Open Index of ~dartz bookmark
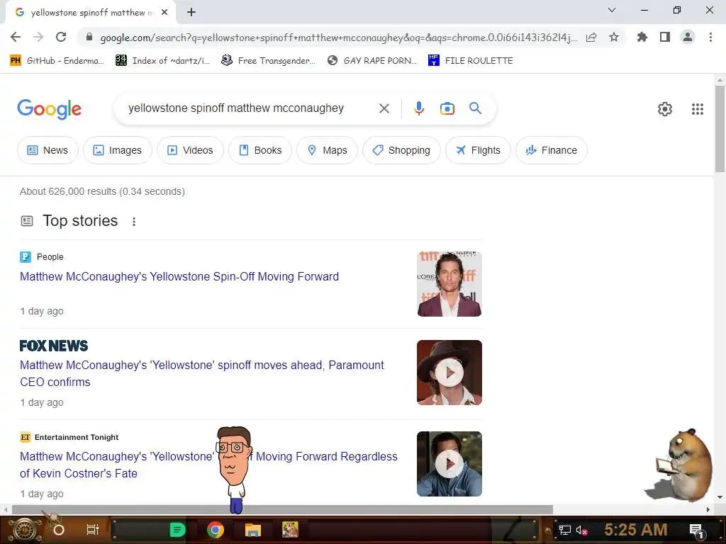This screenshot has height=544, width=726. 162,61
